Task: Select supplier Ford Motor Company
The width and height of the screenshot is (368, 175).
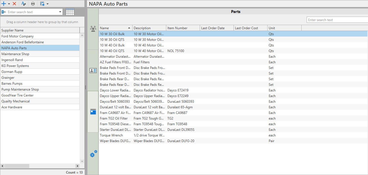Action: coord(40,36)
